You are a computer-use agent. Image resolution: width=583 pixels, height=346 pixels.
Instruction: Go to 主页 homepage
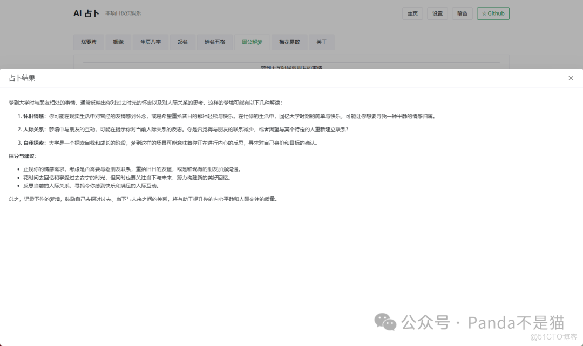[x=412, y=13]
